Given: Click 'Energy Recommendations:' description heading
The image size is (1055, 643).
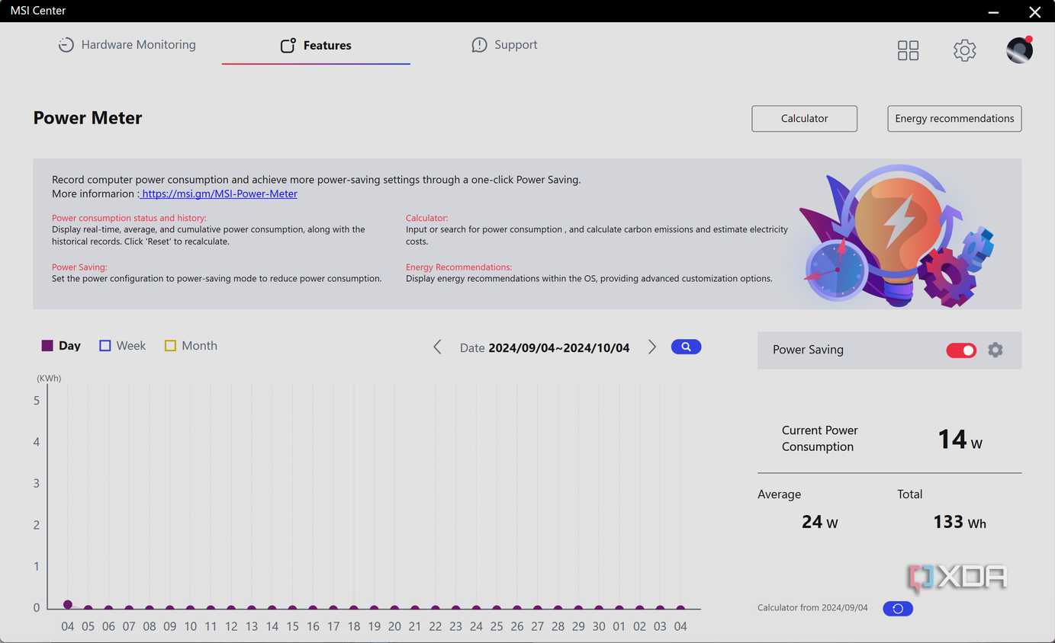Looking at the screenshot, I should [x=458, y=267].
